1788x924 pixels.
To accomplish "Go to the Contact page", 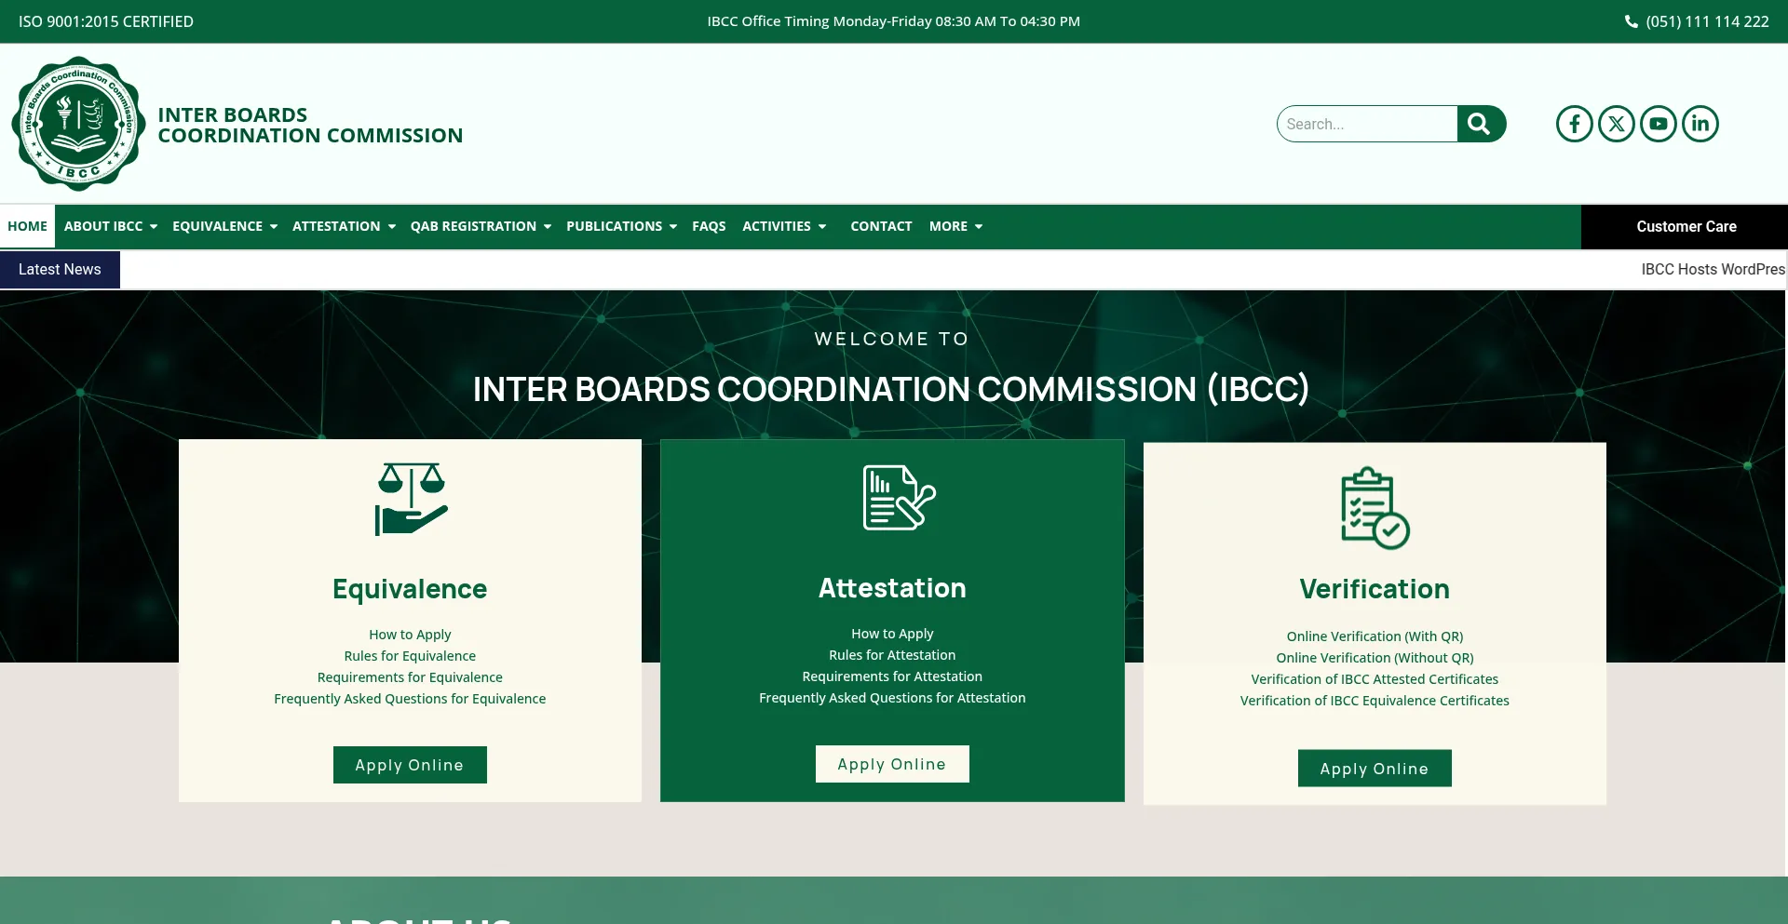I will point(880,226).
